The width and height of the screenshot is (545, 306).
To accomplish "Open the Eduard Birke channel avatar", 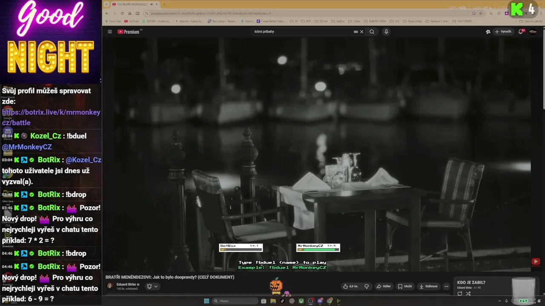I will [x=110, y=286].
